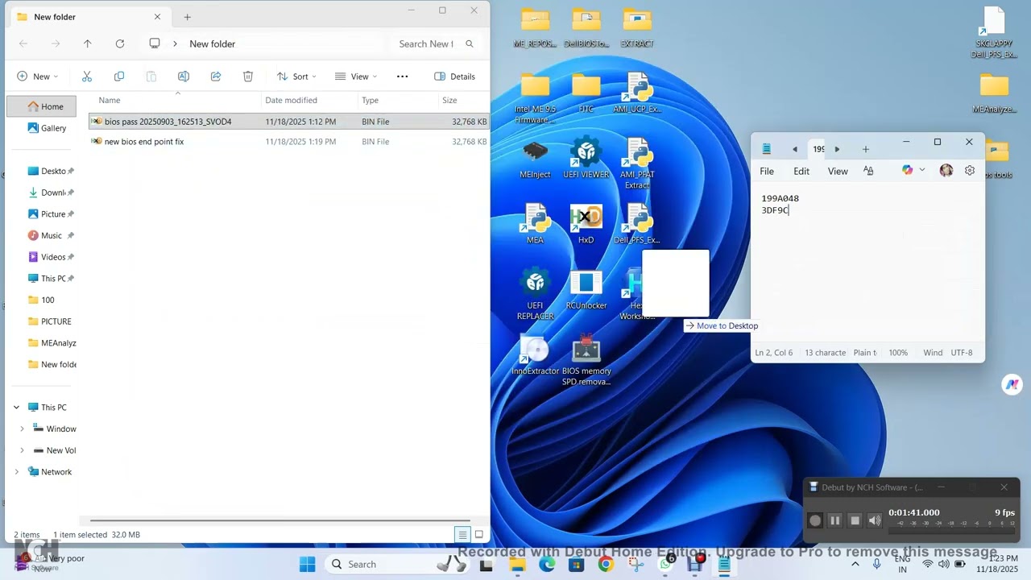Click the Notepad zoom level 100%
The image size is (1031, 580).
click(898, 353)
